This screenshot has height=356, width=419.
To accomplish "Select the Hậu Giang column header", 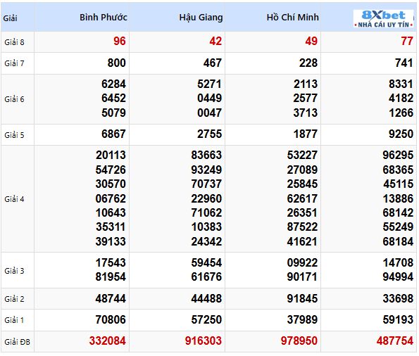I will [x=201, y=18].
